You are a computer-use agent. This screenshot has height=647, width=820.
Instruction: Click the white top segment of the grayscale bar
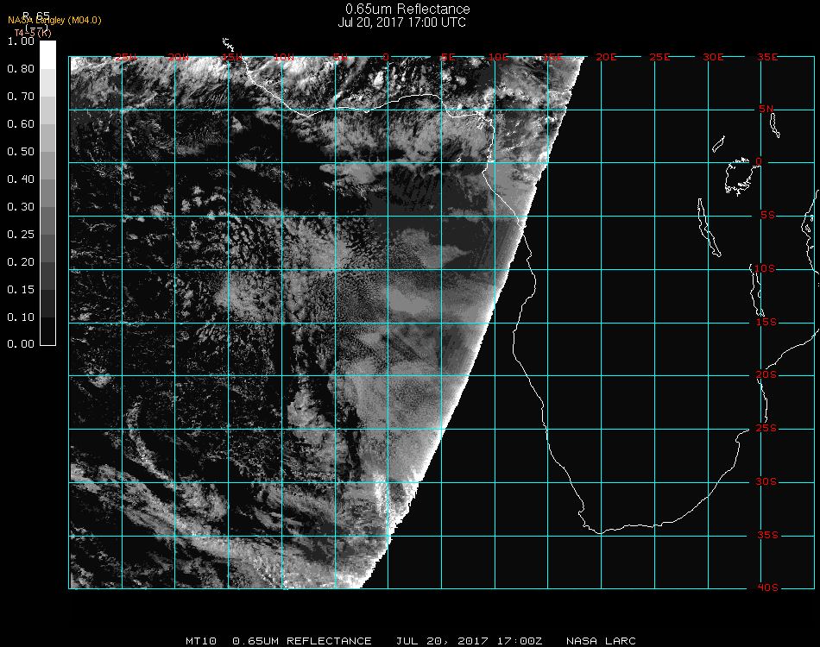point(47,55)
